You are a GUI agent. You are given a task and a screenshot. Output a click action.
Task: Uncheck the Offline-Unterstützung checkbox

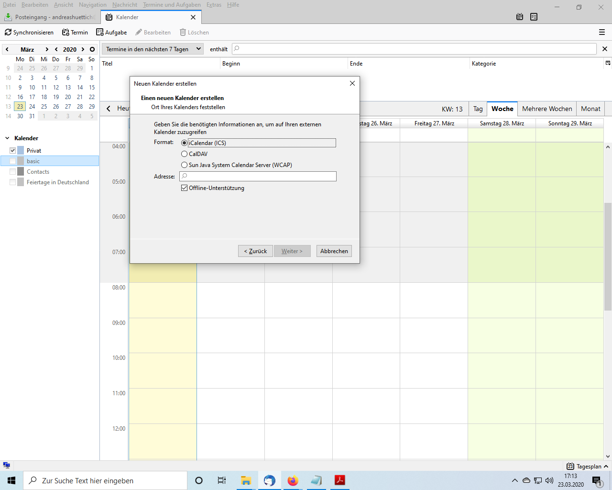pos(185,188)
